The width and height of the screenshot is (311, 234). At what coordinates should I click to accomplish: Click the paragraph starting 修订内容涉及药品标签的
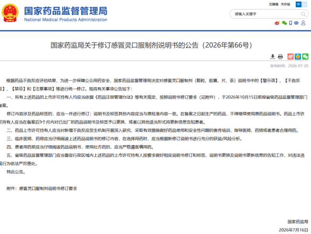pyautogui.click(x=152, y=118)
